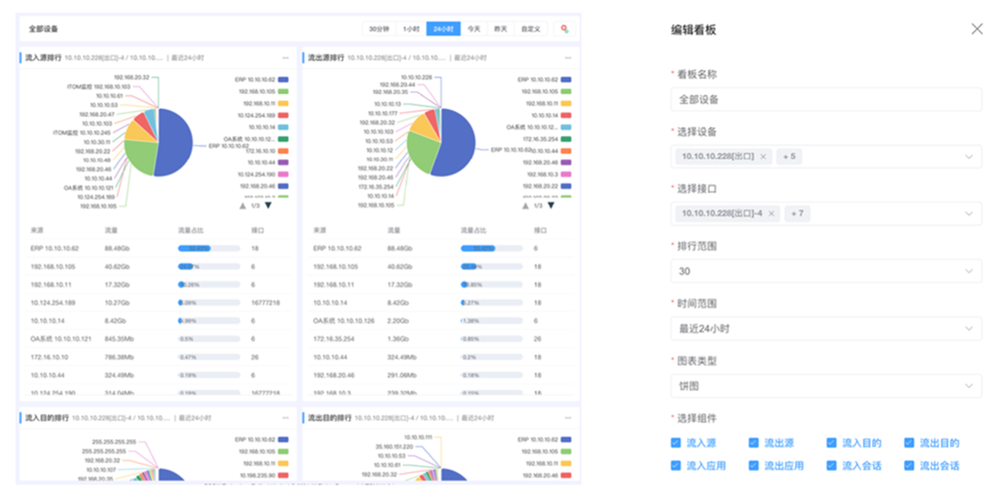Click the settings icon beside 自定义

(564, 29)
